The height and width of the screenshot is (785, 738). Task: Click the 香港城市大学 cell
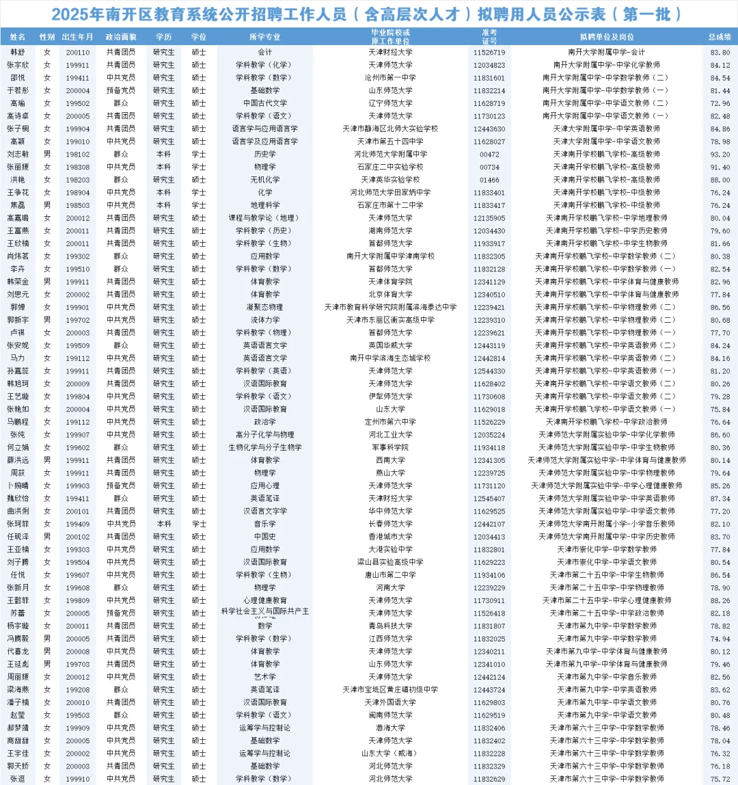coord(390,537)
